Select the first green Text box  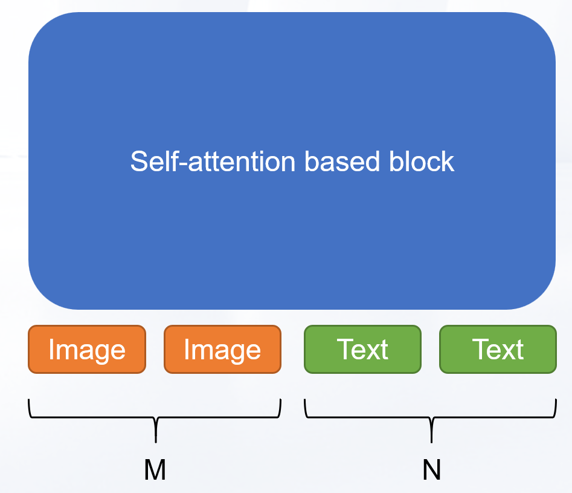pos(362,350)
